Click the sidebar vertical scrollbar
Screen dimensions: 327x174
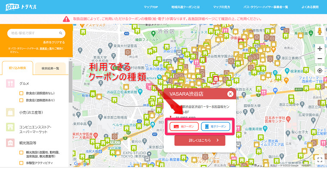coord(71,82)
